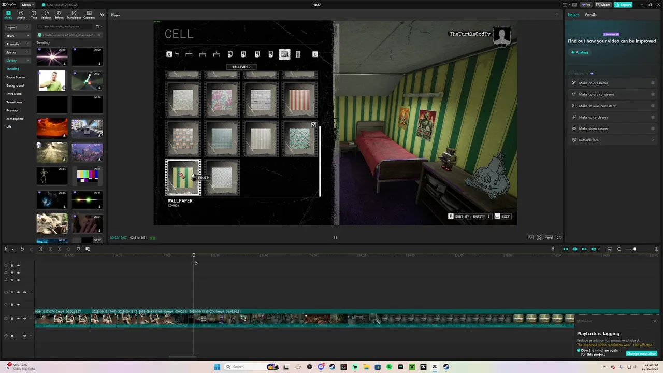Switch to the Details tab

pos(591,15)
